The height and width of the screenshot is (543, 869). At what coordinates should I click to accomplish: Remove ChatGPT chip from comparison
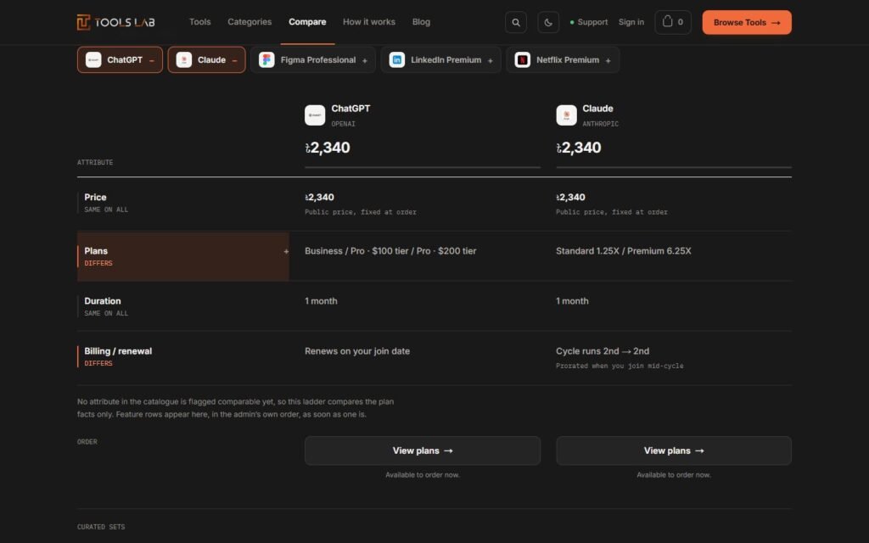[151, 60]
